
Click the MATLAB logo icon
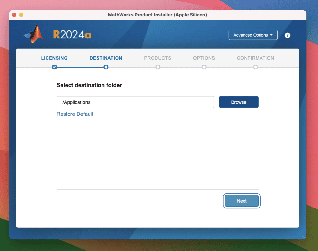tap(34, 34)
